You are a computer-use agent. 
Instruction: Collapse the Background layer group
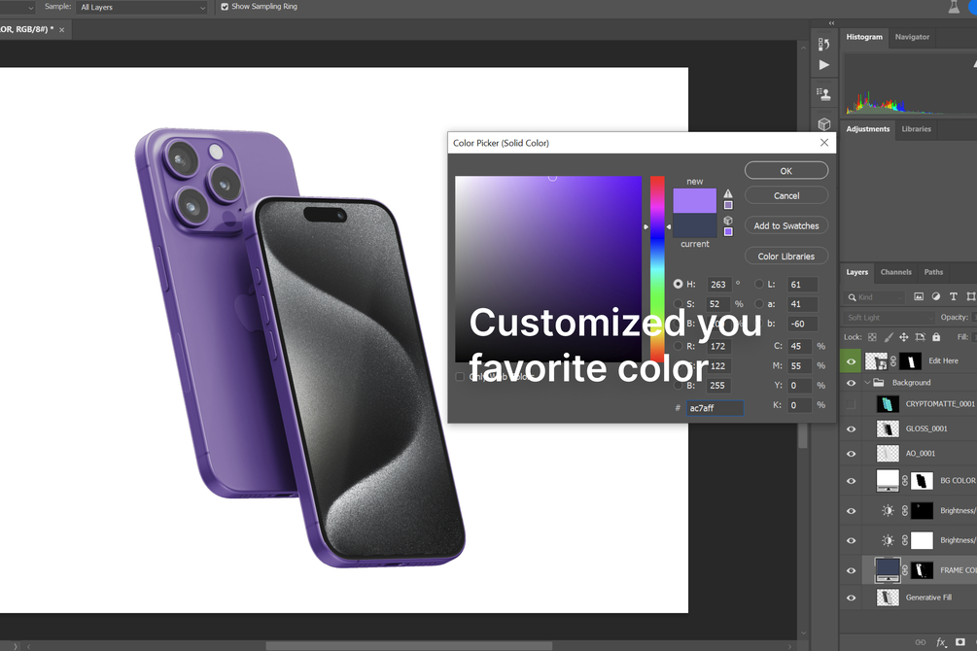coord(867,383)
